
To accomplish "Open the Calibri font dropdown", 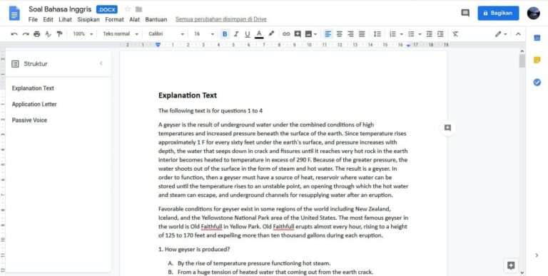I will (166, 34).
